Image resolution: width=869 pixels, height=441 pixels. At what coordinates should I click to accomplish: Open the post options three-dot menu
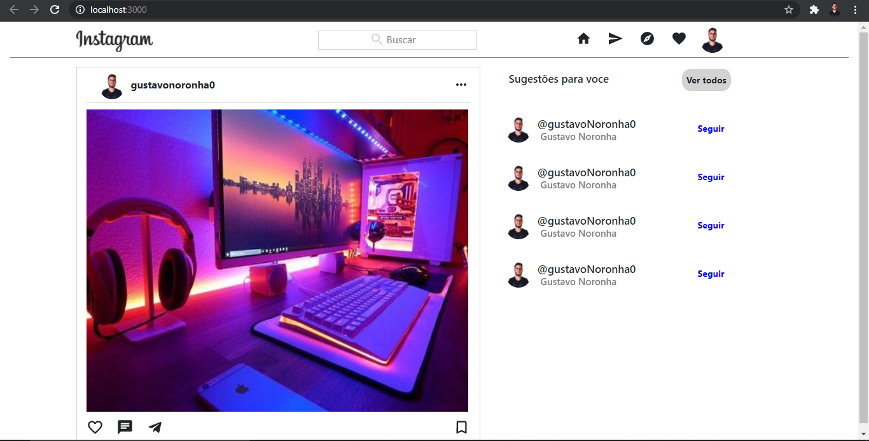click(x=461, y=84)
